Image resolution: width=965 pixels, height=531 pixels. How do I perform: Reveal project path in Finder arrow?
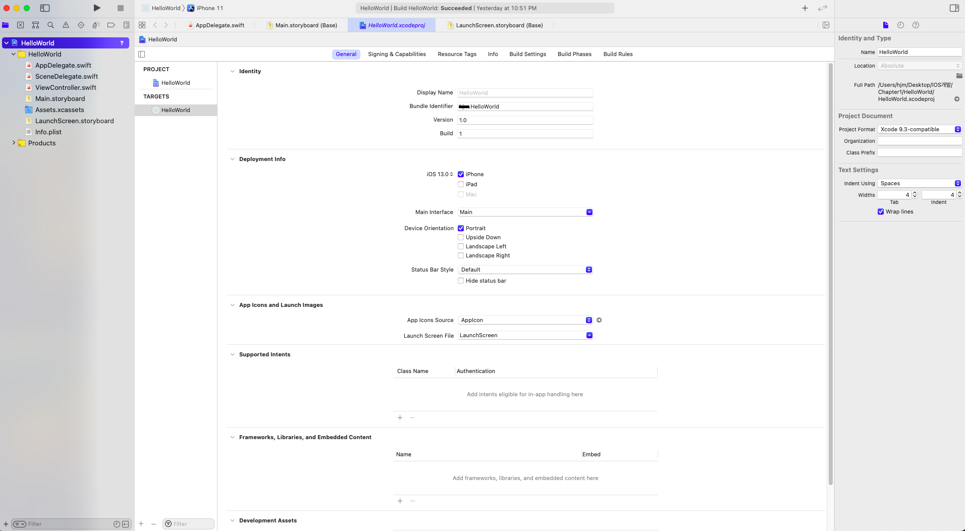point(957,99)
